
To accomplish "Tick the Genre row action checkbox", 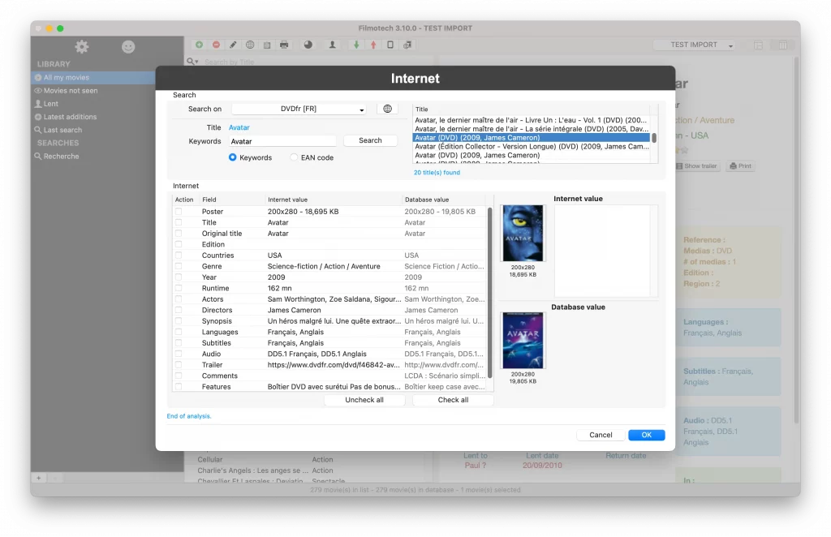I will point(179,266).
